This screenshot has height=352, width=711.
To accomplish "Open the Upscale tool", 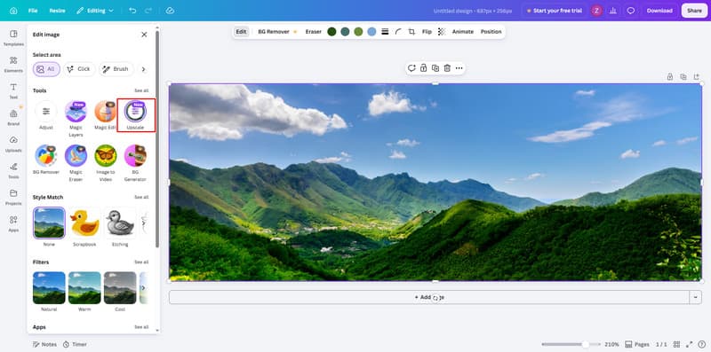I will pos(136,116).
